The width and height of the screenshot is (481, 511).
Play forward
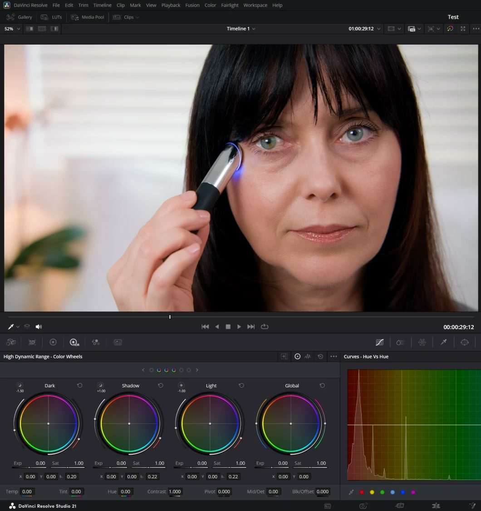[239, 326]
